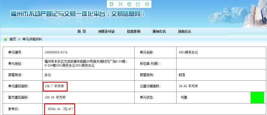Viewport: 267px width, 115px height.
Task: Click the 单元状态 label cell
Action: click(155, 98)
